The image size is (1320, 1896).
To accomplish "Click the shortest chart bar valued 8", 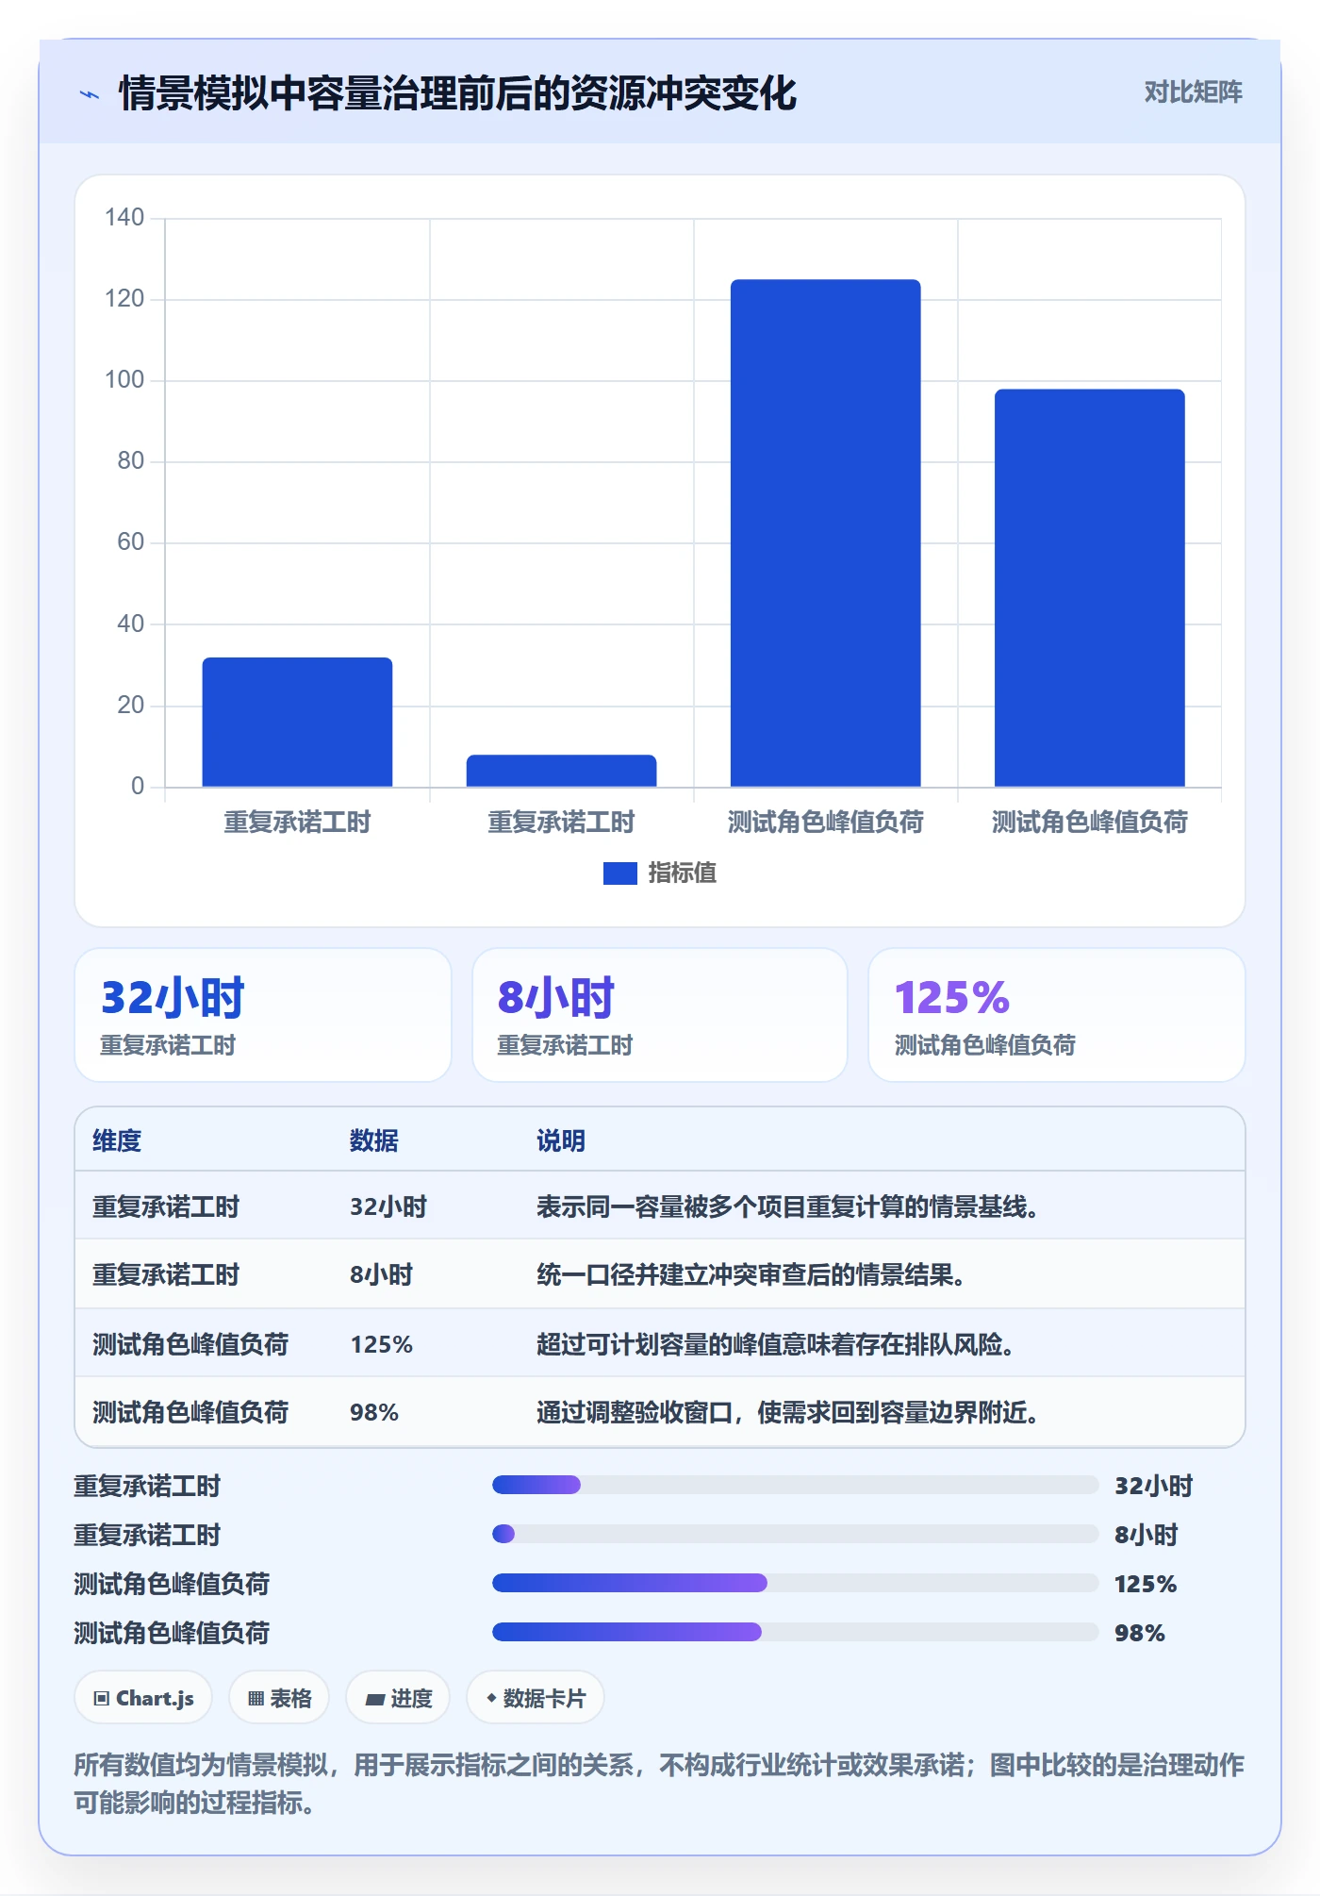I will pos(561,771).
